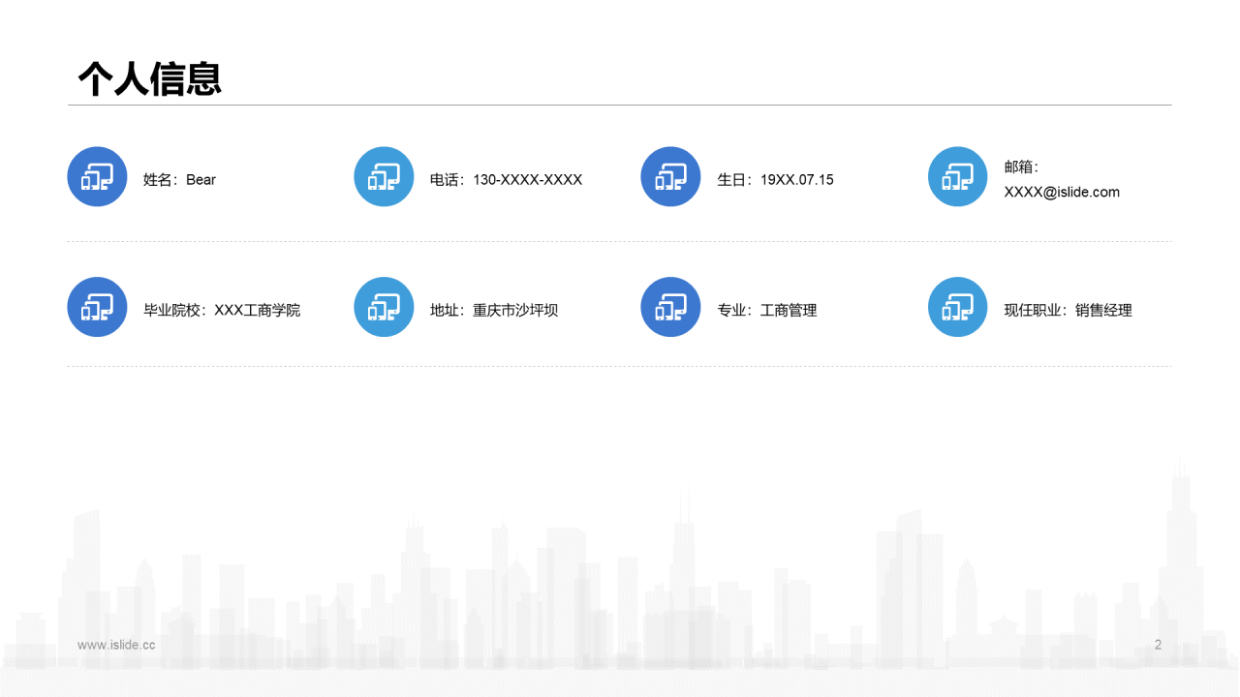Click the device icon beside 专业 工商管理
The image size is (1240, 697).
coord(670,307)
